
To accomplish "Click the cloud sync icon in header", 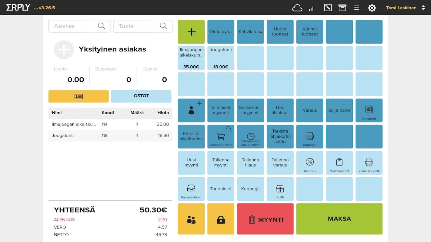I will (297, 8).
